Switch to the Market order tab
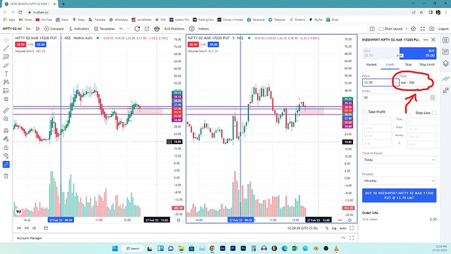This screenshot has height=254, width=451. tap(371, 65)
